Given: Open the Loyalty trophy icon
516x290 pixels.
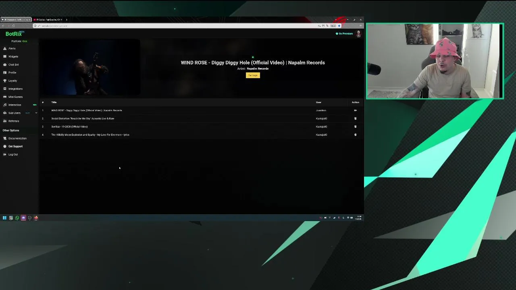Looking at the screenshot, I should coord(5,81).
